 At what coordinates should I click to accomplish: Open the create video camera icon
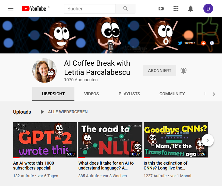click(x=161, y=9)
